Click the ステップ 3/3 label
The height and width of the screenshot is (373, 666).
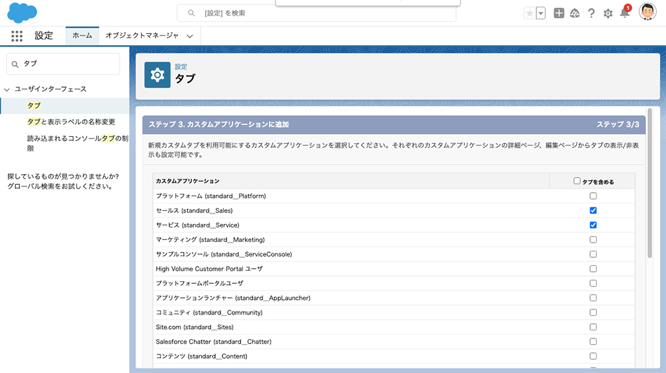click(617, 124)
